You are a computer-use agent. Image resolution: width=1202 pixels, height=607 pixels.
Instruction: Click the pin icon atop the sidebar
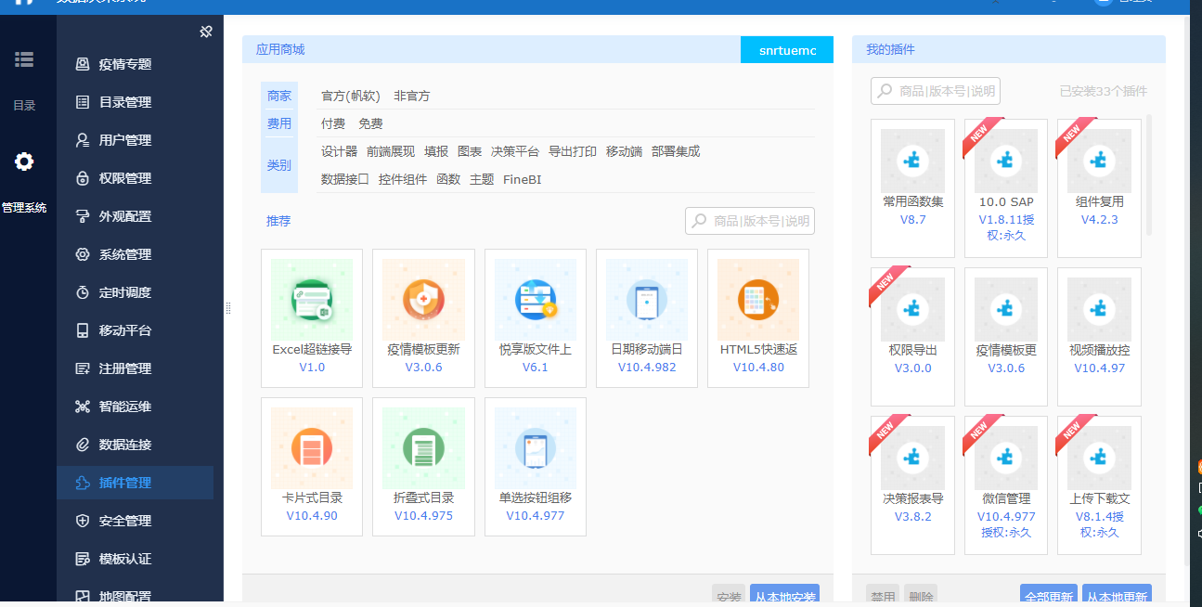(x=206, y=32)
